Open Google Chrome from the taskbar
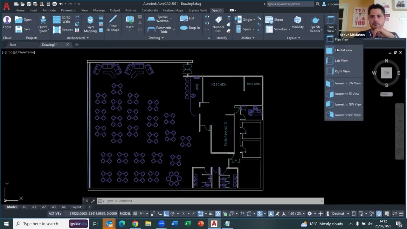 [x=135, y=224]
